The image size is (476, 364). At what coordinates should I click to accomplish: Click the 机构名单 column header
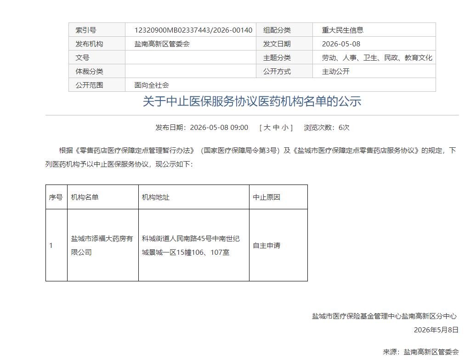103,197
